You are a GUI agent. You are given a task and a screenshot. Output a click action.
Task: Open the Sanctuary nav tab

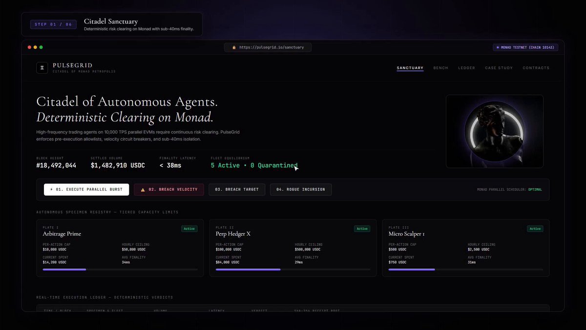(x=410, y=68)
